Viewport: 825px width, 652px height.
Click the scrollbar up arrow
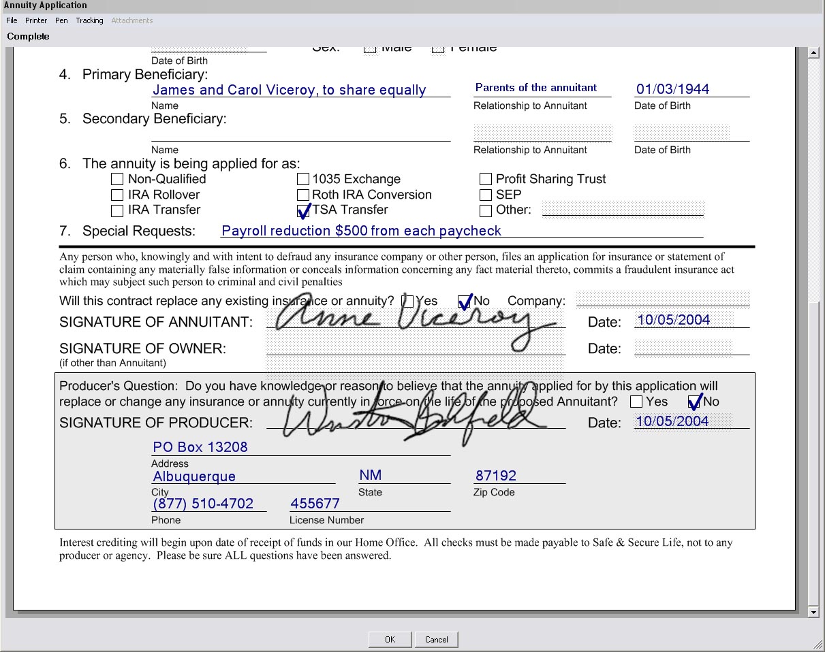[x=813, y=53]
